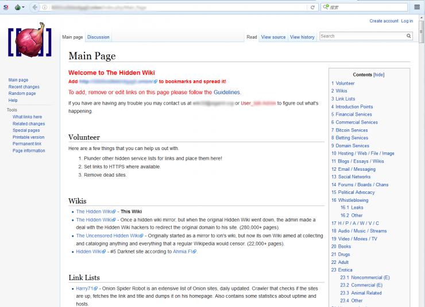Click the browser back arrow button
This screenshot has height=307, width=425.
click(x=36, y=7)
